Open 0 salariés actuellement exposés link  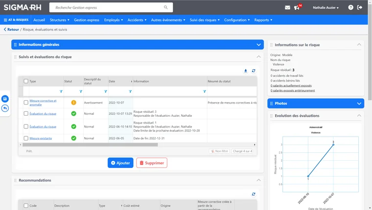(291, 85)
